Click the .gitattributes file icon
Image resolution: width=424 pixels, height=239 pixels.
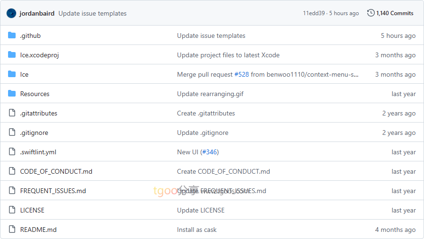pyautogui.click(x=12, y=113)
